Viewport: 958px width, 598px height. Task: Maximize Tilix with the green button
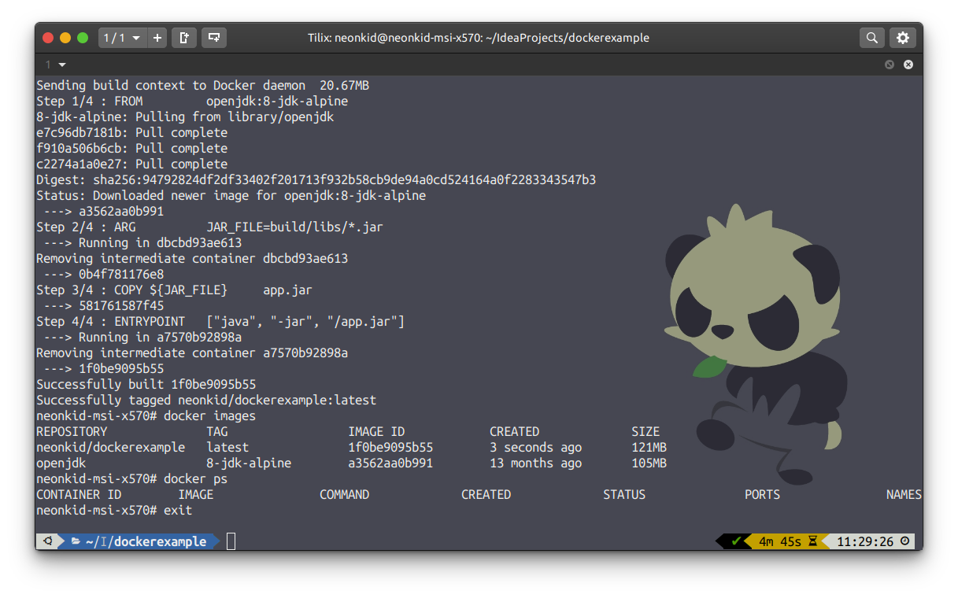(83, 37)
